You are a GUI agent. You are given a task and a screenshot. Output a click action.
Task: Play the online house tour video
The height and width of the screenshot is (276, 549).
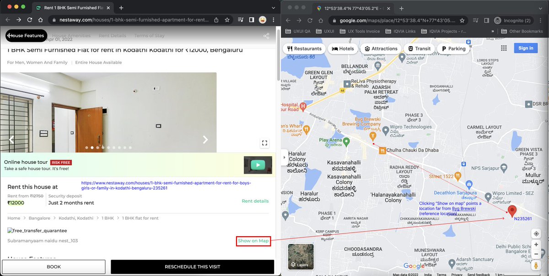click(x=258, y=165)
